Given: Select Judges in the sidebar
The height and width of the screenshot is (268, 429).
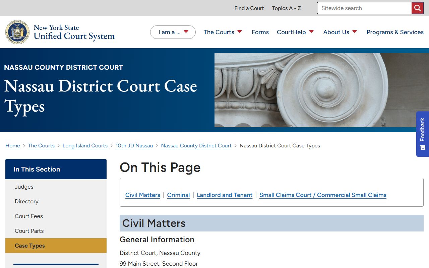Looking at the screenshot, I should pos(56,187).
